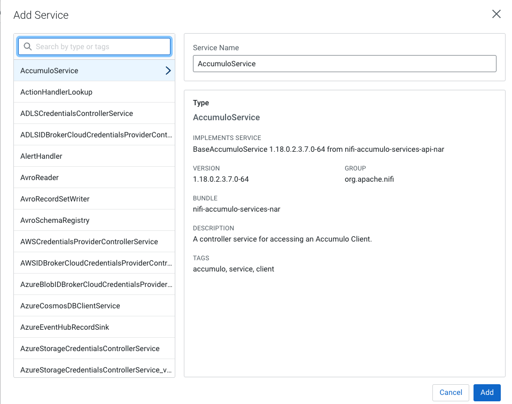This screenshot has height=404, width=512.
Task: Choose ActionHandlerLookup from the list
Action: click(56, 92)
